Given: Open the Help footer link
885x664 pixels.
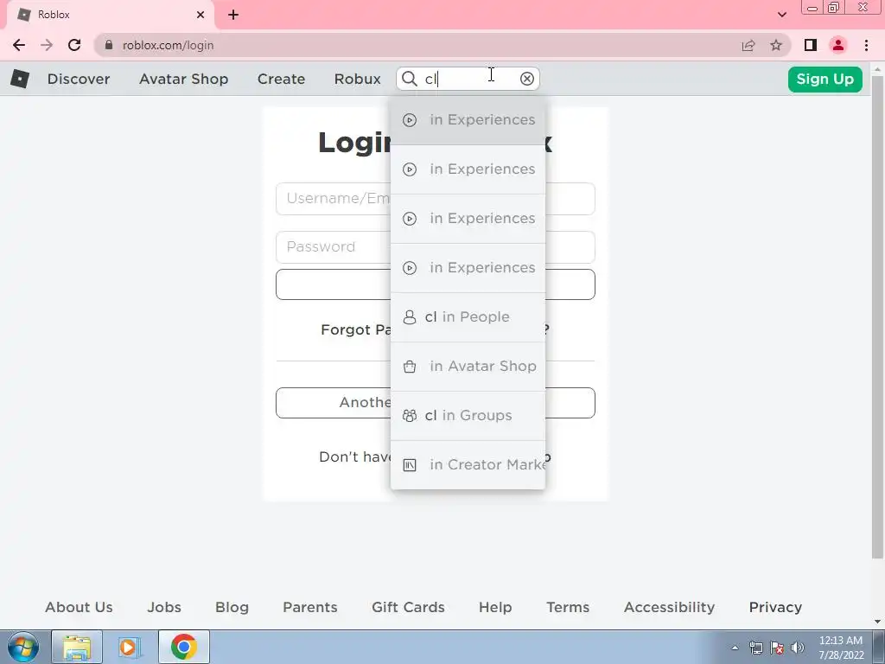Looking at the screenshot, I should click(x=495, y=608).
